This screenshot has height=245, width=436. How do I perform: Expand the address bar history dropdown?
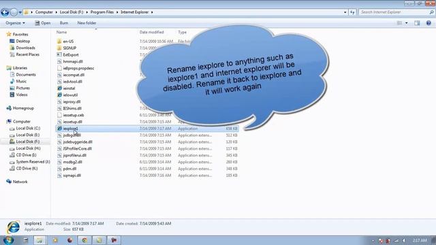345,12
